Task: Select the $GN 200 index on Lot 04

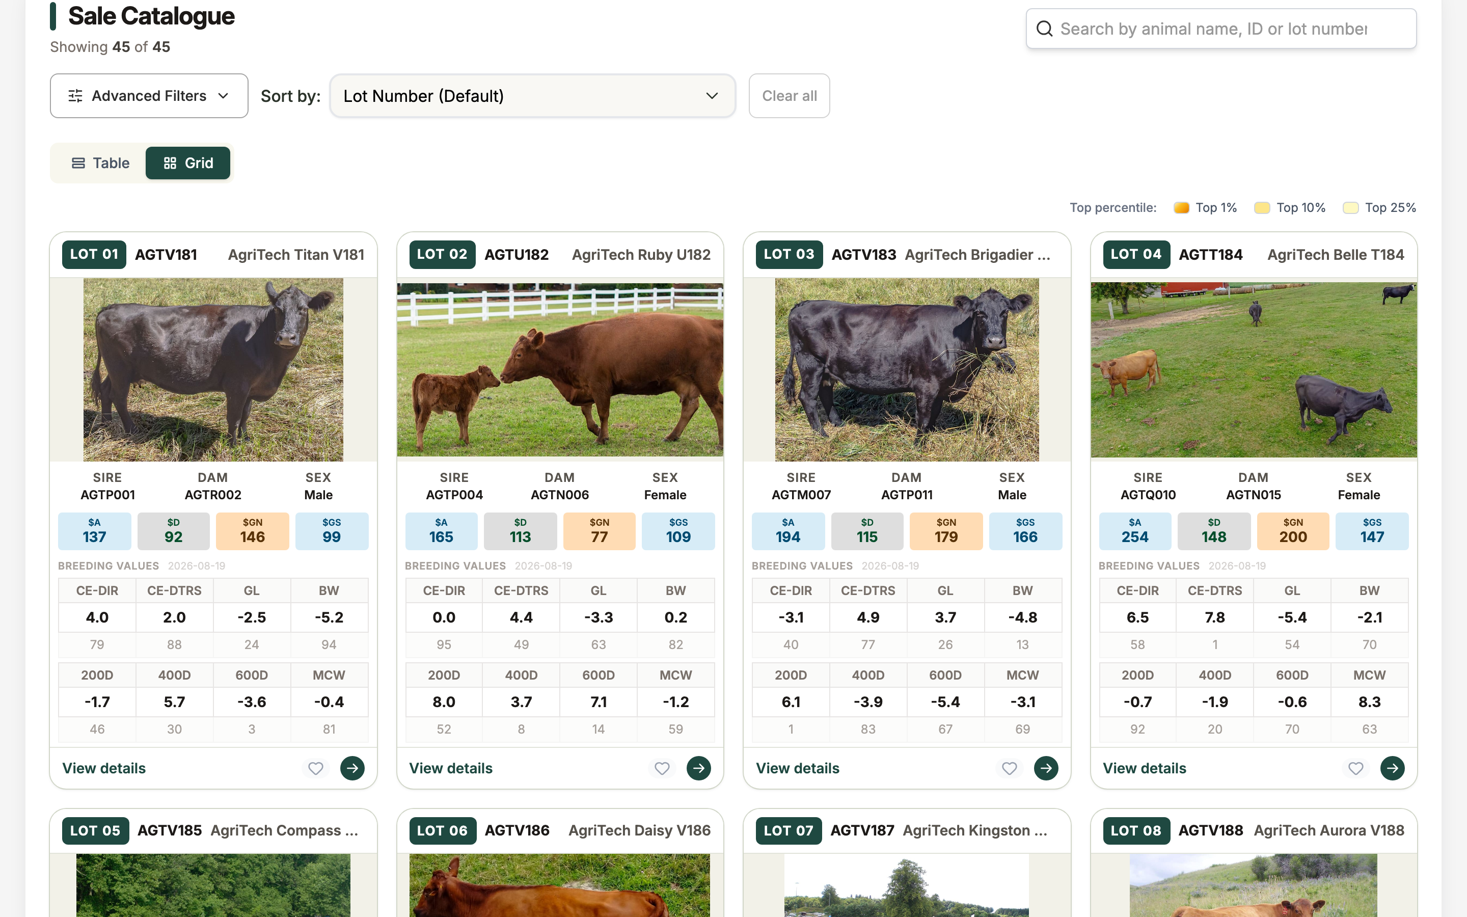Action: coord(1293,531)
